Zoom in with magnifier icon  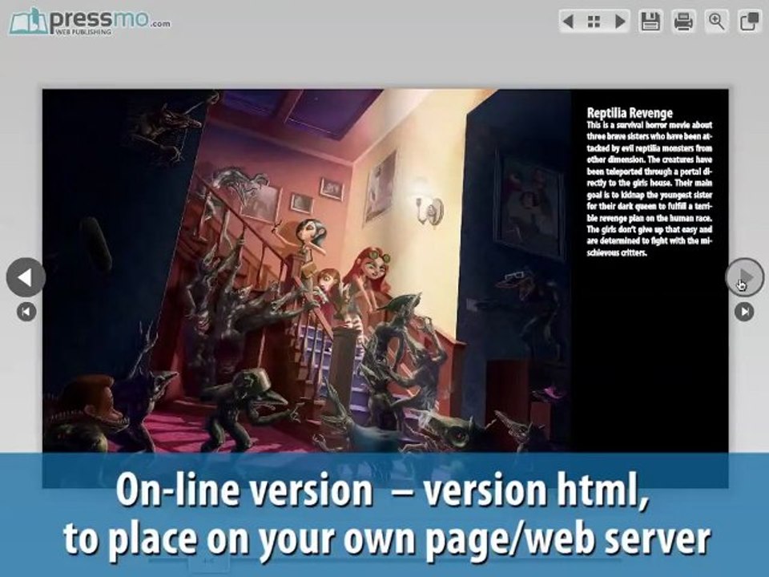point(716,21)
